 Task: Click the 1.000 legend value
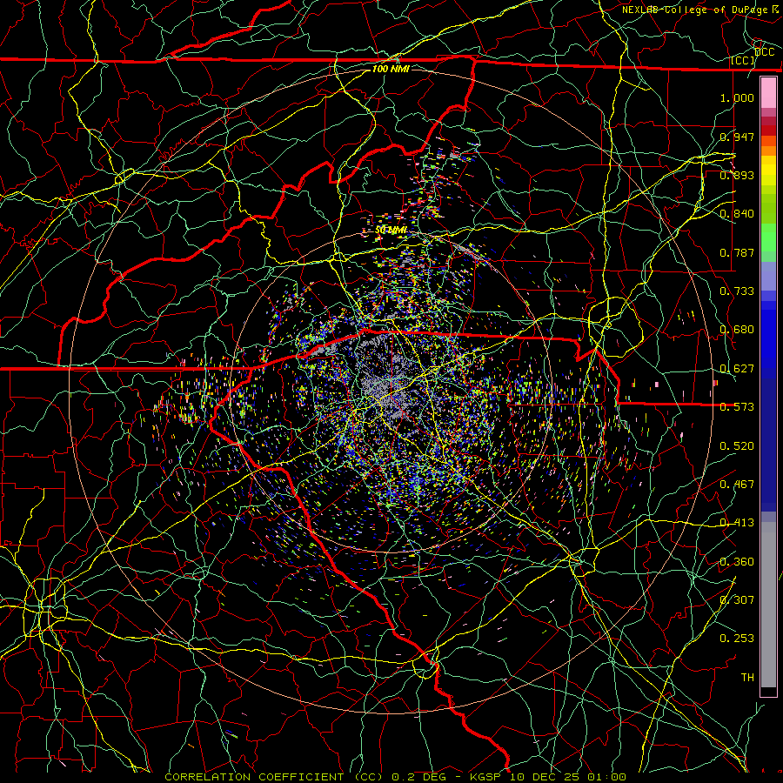pos(737,97)
